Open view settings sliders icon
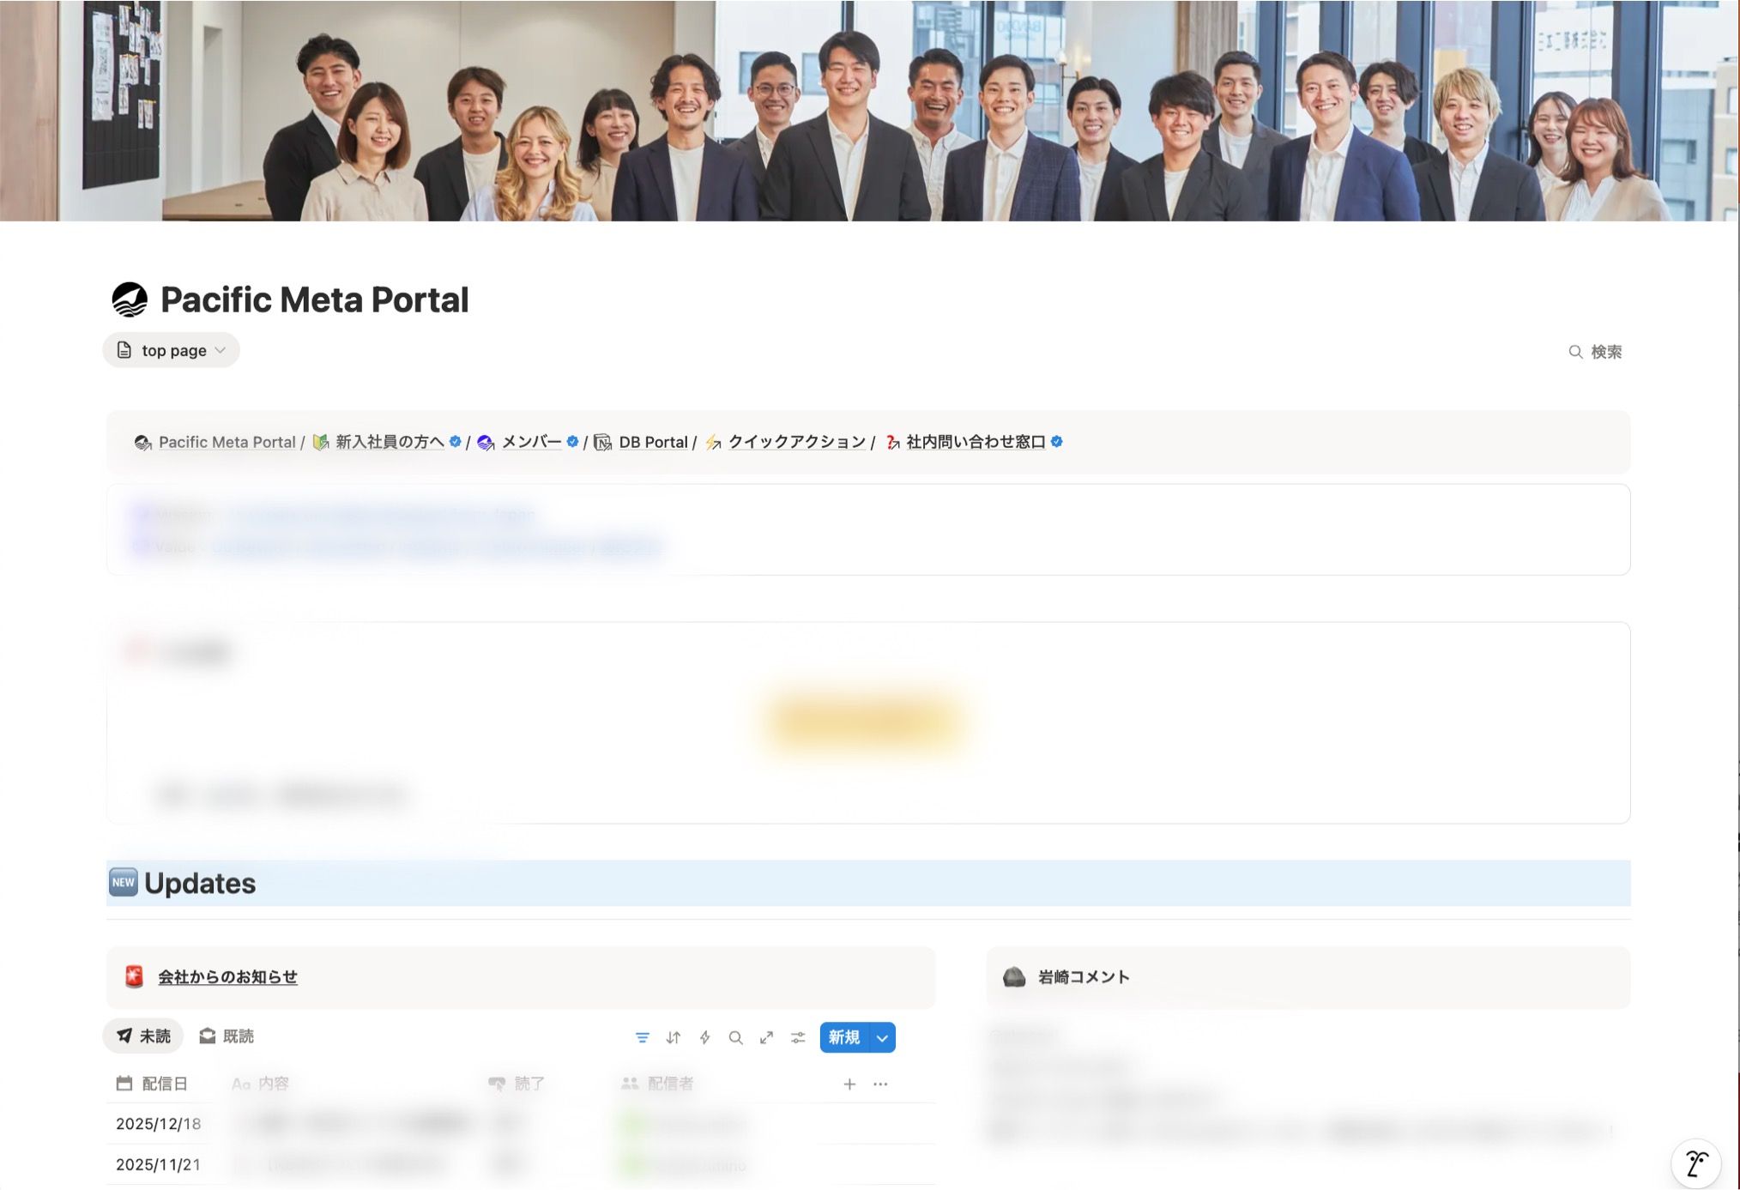The height and width of the screenshot is (1190, 1740). (x=798, y=1037)
